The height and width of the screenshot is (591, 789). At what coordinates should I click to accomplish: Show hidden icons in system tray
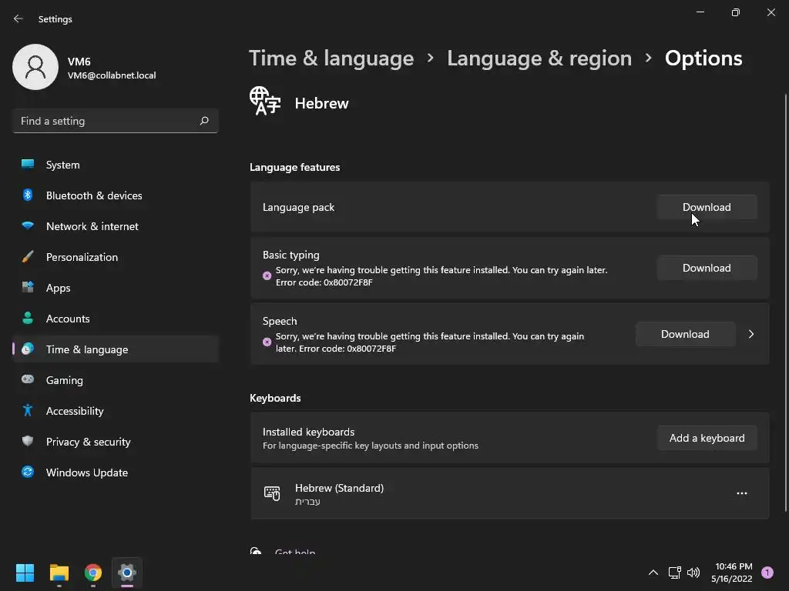653,573
